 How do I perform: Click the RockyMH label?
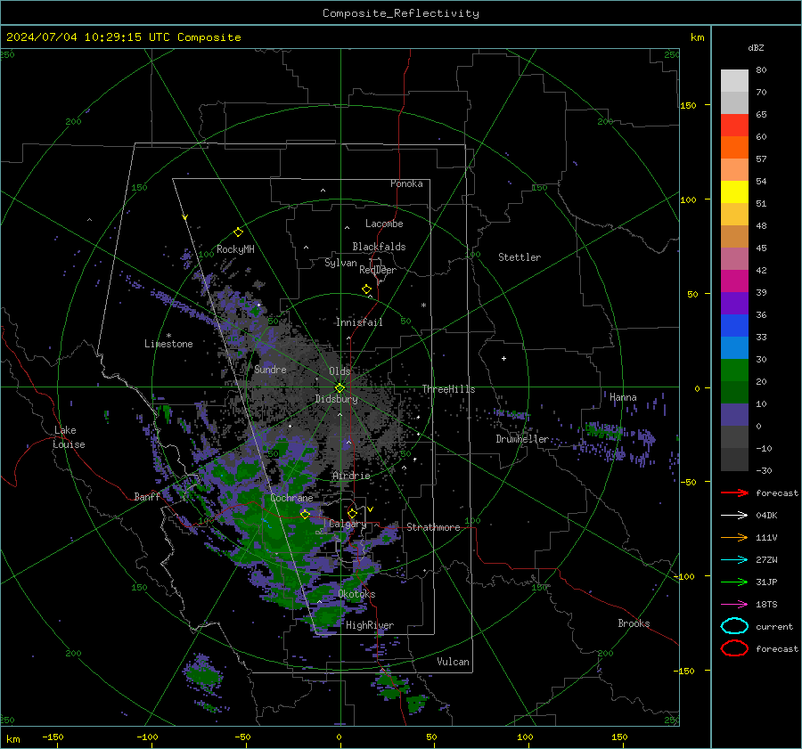point(235,249)
